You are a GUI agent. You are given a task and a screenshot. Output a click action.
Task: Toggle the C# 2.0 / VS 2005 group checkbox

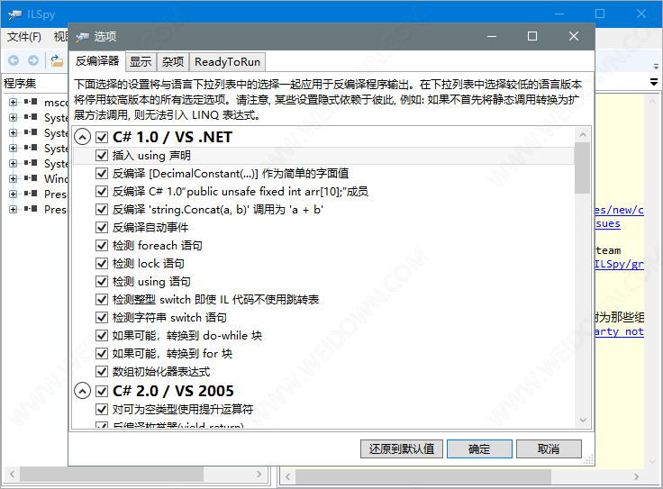click(x=102, y=391)
